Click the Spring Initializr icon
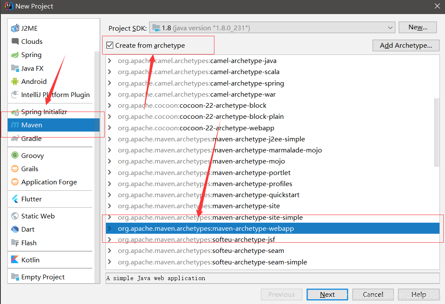The width and height of the screenshot is (445, 304). [x=15, y=112]
